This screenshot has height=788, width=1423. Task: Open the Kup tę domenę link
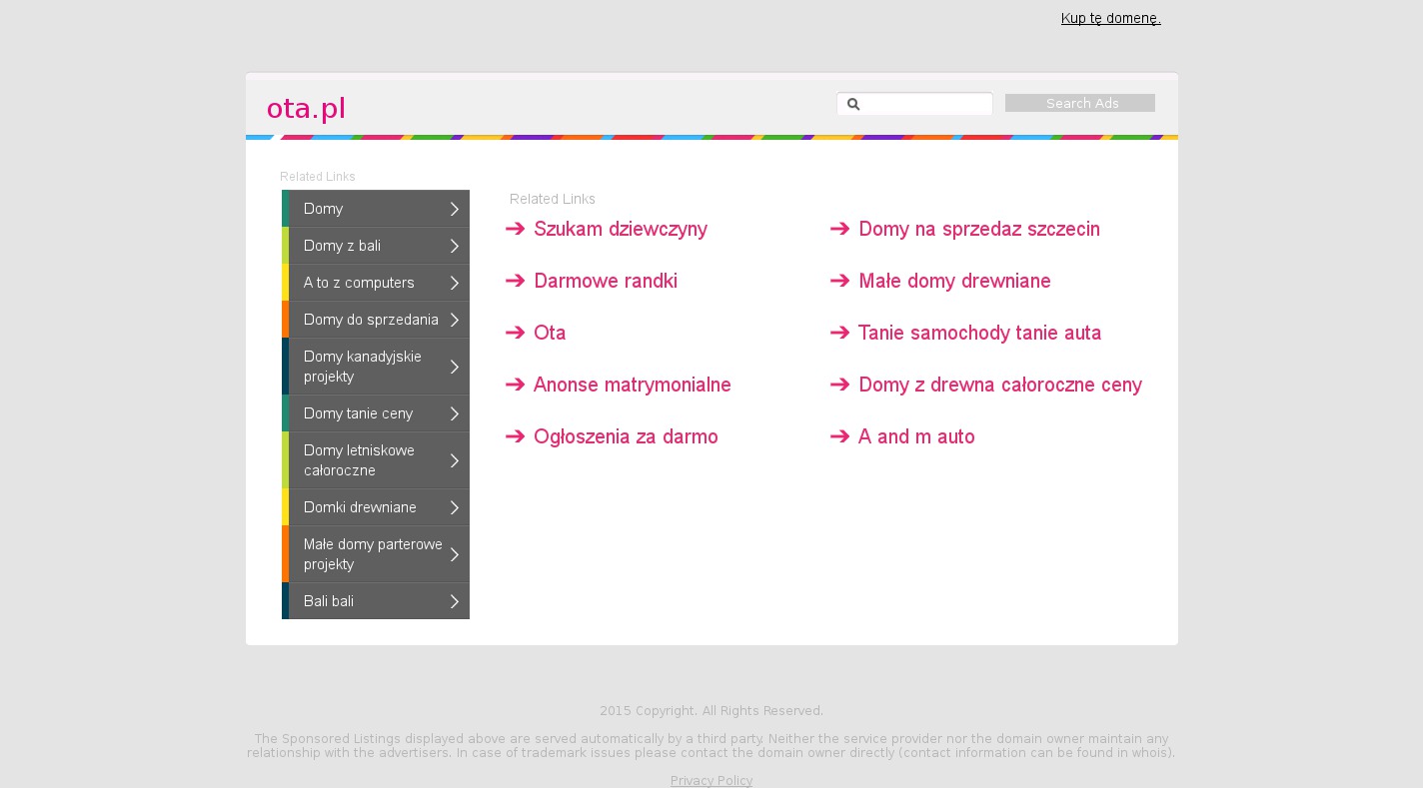pyautogui.click(x=1110, y=18)
